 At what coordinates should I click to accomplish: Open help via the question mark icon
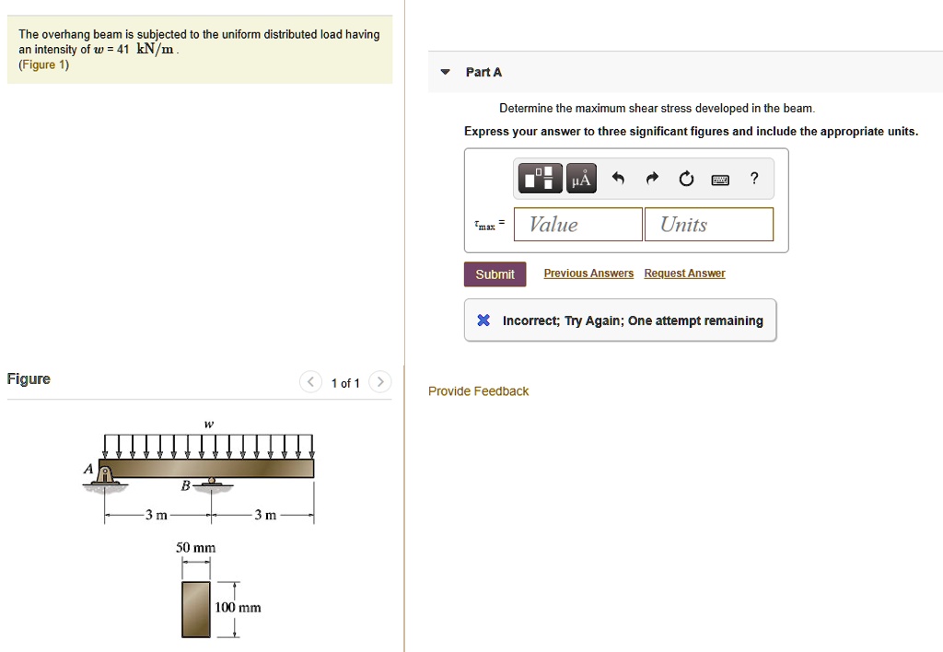click(754, 178)
